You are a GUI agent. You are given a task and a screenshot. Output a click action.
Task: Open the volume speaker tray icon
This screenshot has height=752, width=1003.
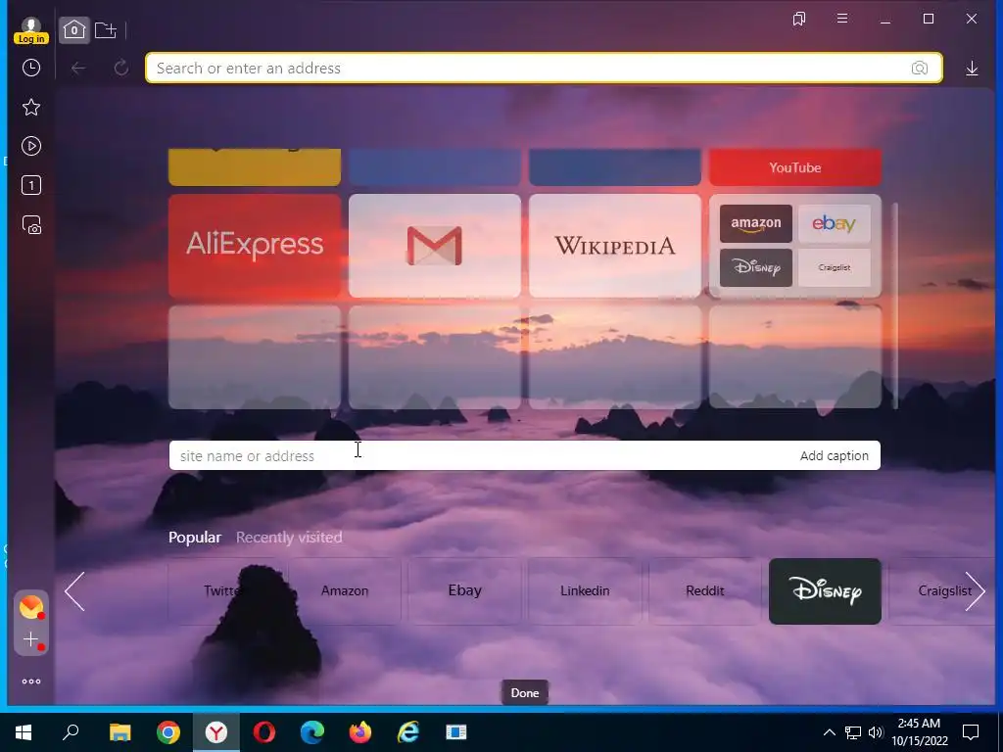(x=876, y=732)
